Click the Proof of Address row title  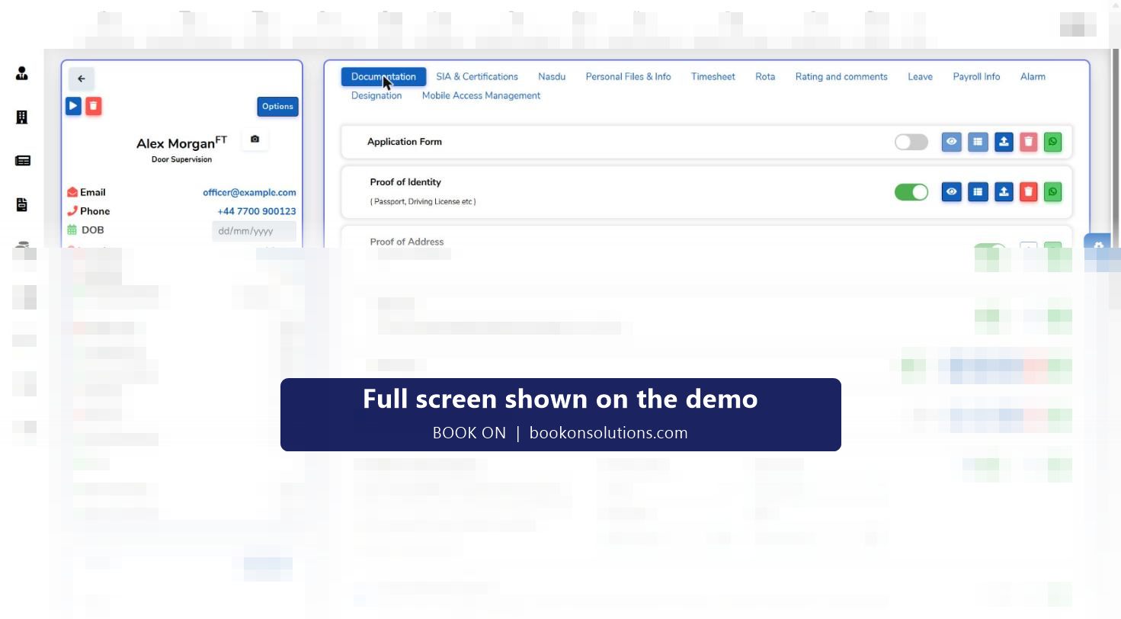(407, 242)
